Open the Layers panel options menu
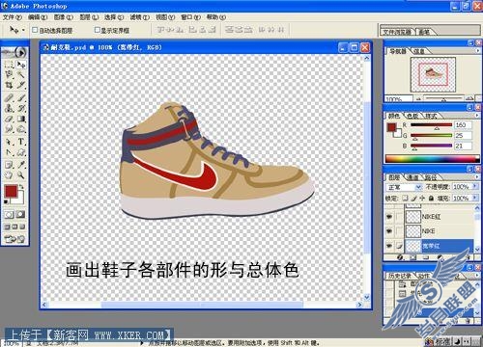Screen dimensions: 483x347 tap(477, 177)
